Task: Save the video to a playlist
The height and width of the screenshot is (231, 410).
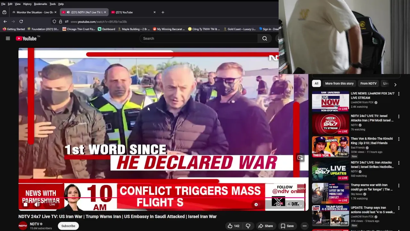Action: 287,226
